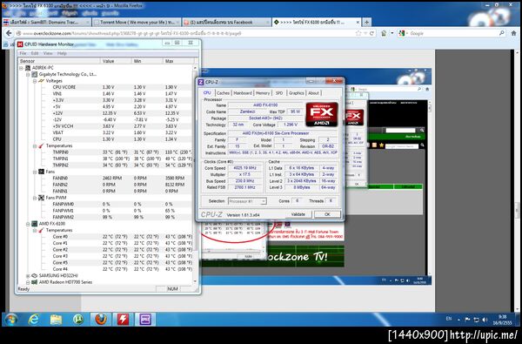
Task: Reload the page in Firefox
Action: (x=371, y=33)
